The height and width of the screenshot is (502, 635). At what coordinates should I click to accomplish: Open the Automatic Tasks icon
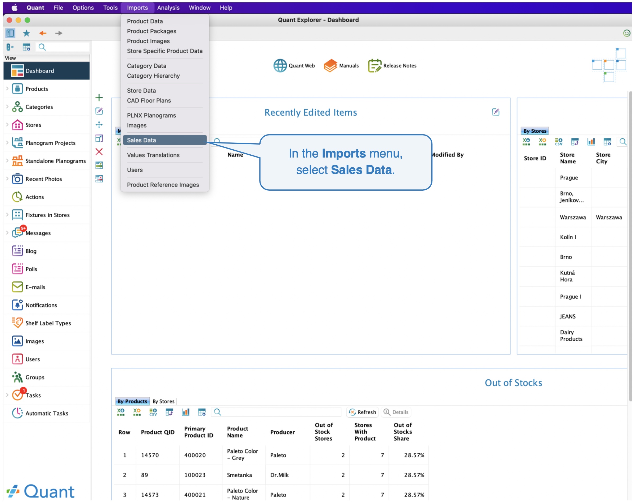point(17,413)
